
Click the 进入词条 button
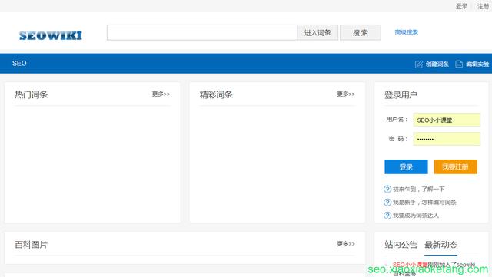[x=317, y=32]
